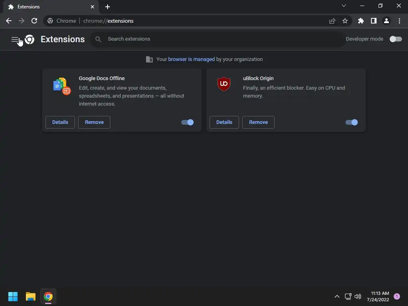Viewport: 408px width, 306px height.
Task: Bookmark this tab with the star icon
Action: coord(345,21)
